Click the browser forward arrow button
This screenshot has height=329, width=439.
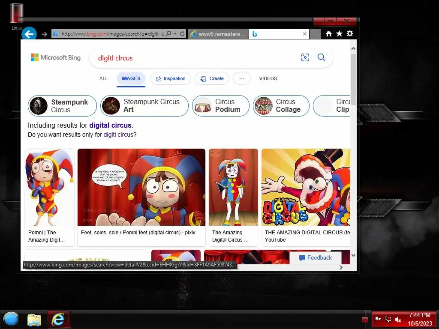44,34
